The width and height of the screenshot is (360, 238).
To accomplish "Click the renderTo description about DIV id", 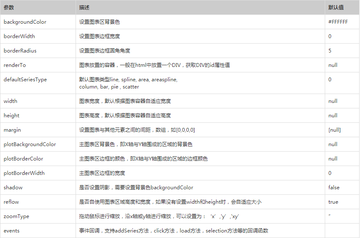I will tap(155, 65).
